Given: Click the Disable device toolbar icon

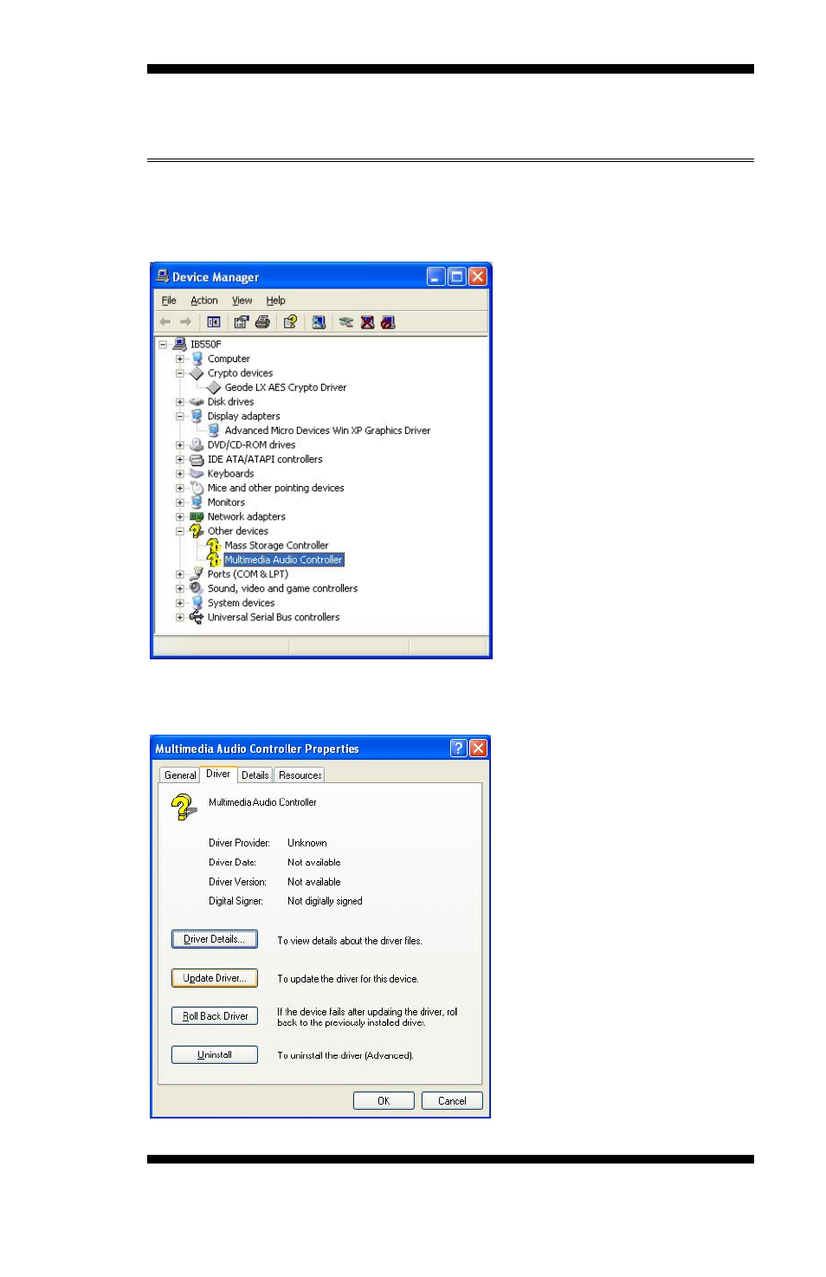Looking at the screenshot, I should point(388,322).
